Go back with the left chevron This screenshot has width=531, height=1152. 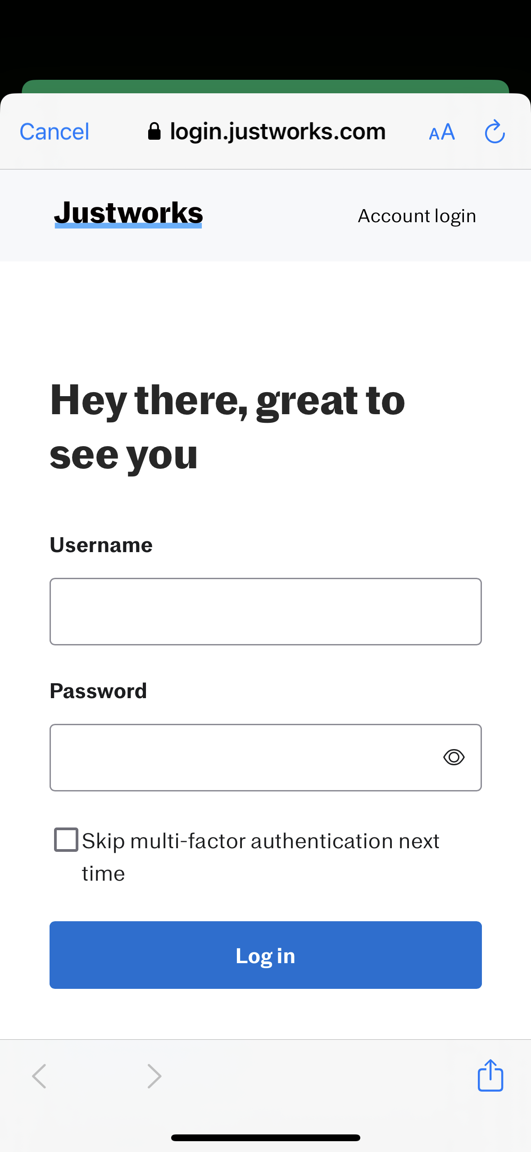pos(39,1076)
